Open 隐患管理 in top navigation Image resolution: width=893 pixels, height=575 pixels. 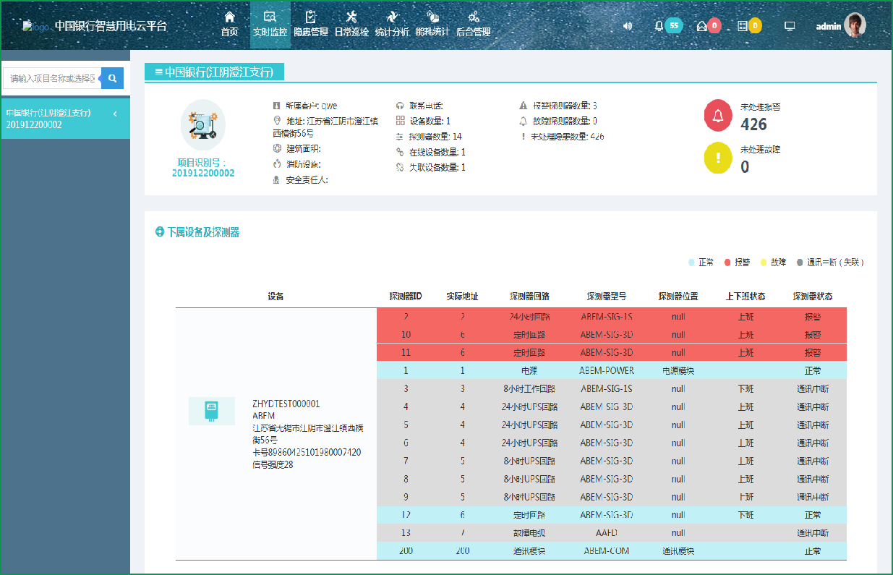coord(310,25)
